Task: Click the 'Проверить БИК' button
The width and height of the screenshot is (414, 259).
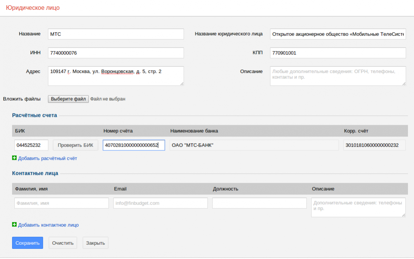Action: click(76, 145)
